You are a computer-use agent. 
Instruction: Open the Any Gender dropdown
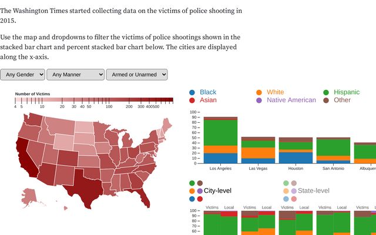(x=22, y=75)
